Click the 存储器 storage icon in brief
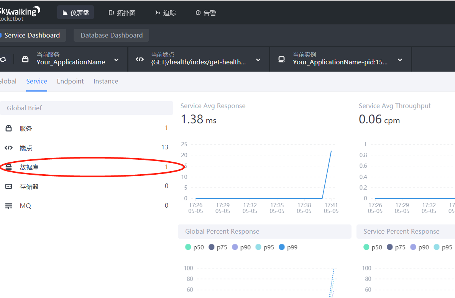This screenshot has width=455, height=298. tap(9, 187)
